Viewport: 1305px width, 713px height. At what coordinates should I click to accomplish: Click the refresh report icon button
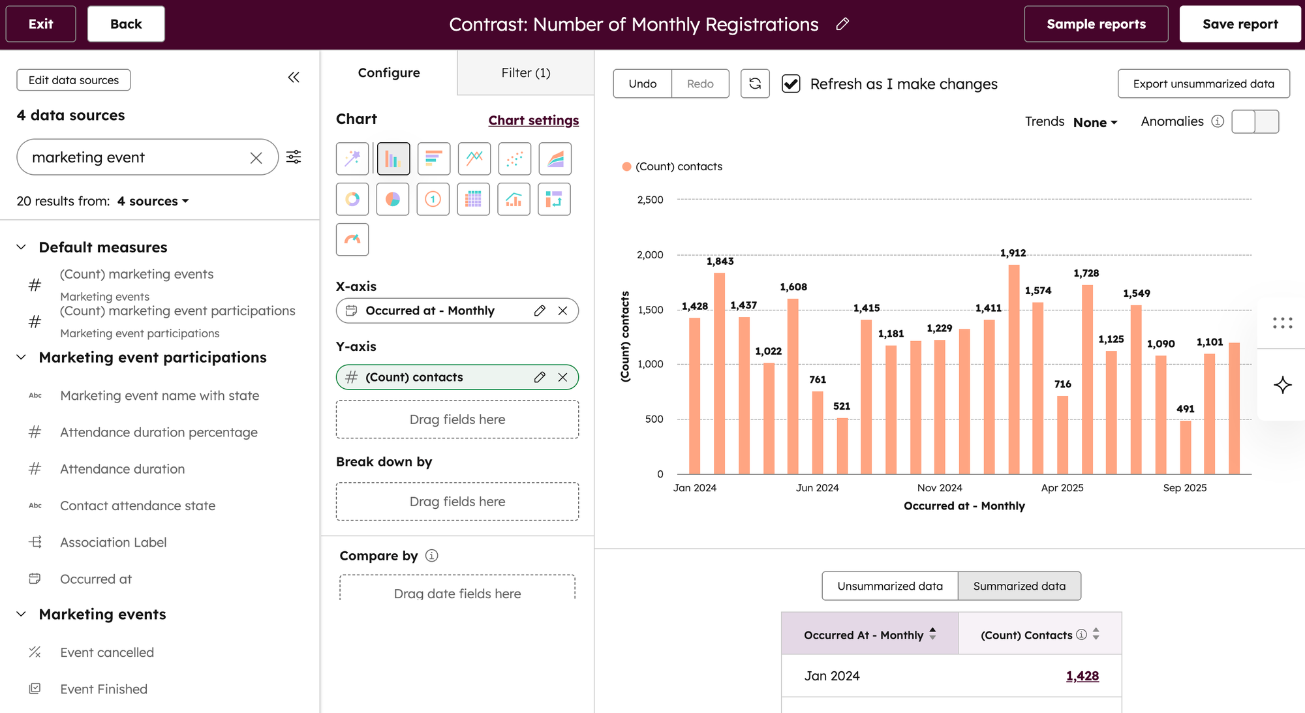[x=755, y=83]
